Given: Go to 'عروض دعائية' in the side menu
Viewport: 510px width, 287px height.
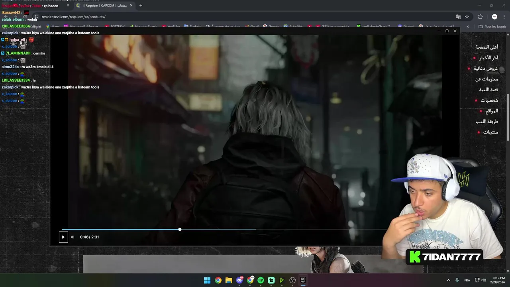Looking at the screenshot, I should pyautogui.click(x=486, y=68).
